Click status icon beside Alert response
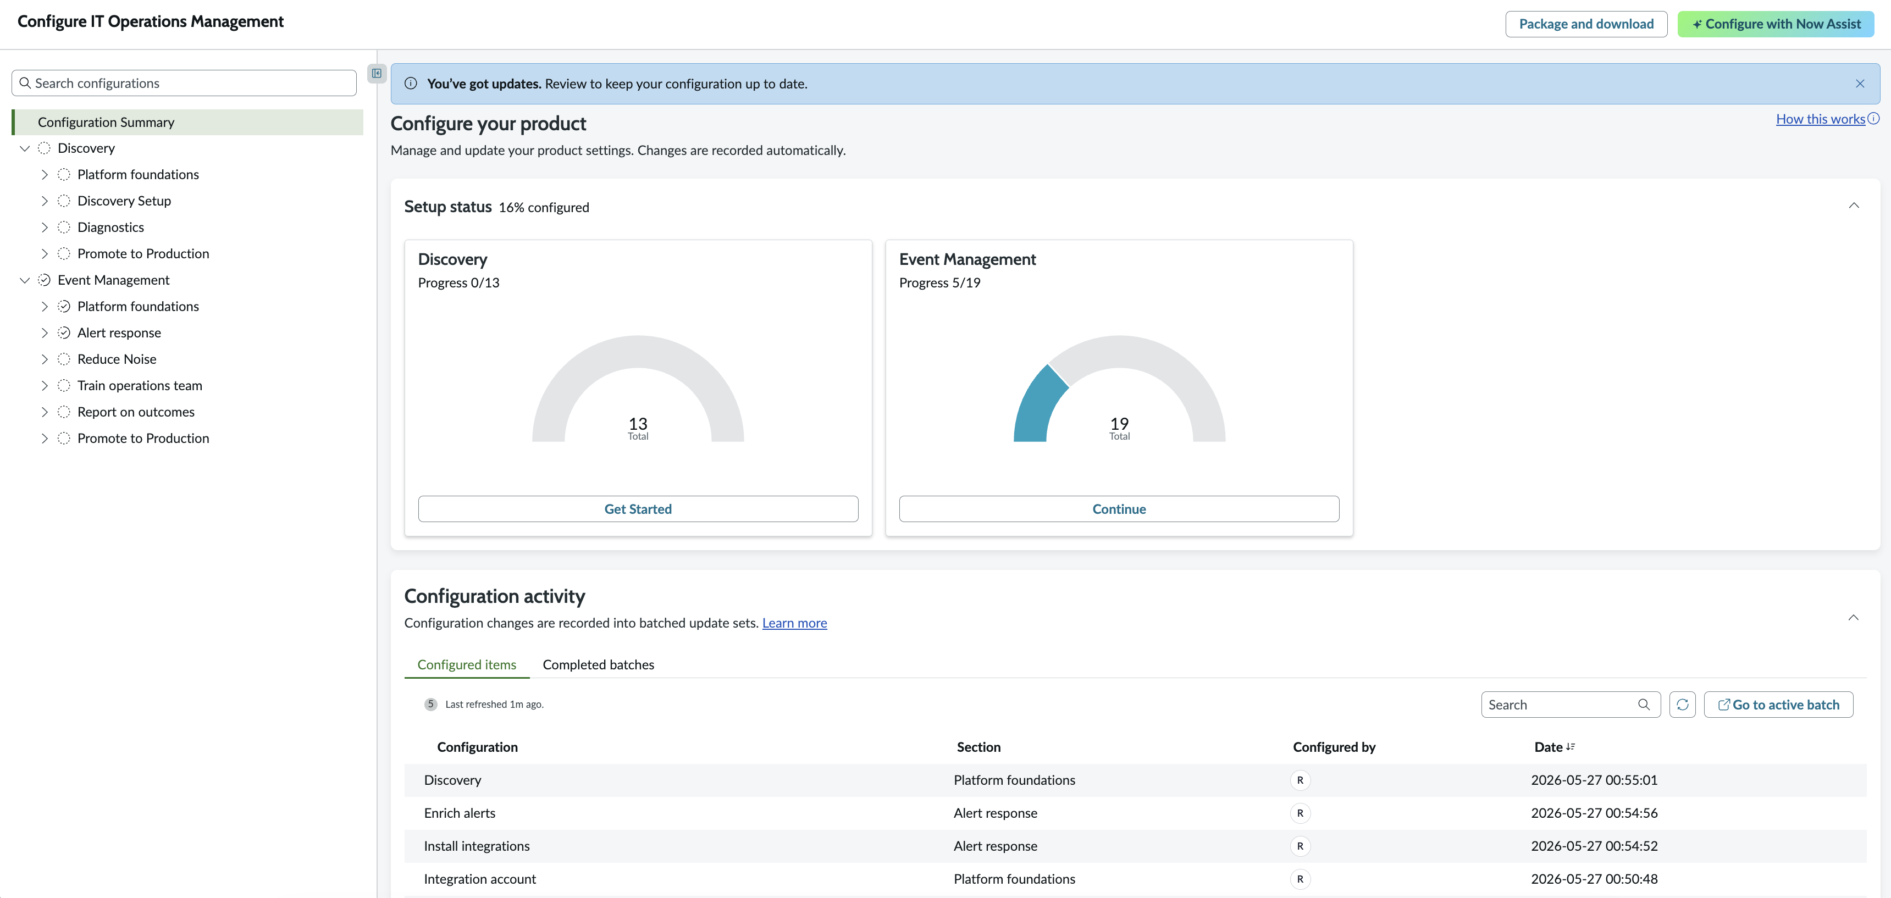1891x898 pixels. point(64,333)
